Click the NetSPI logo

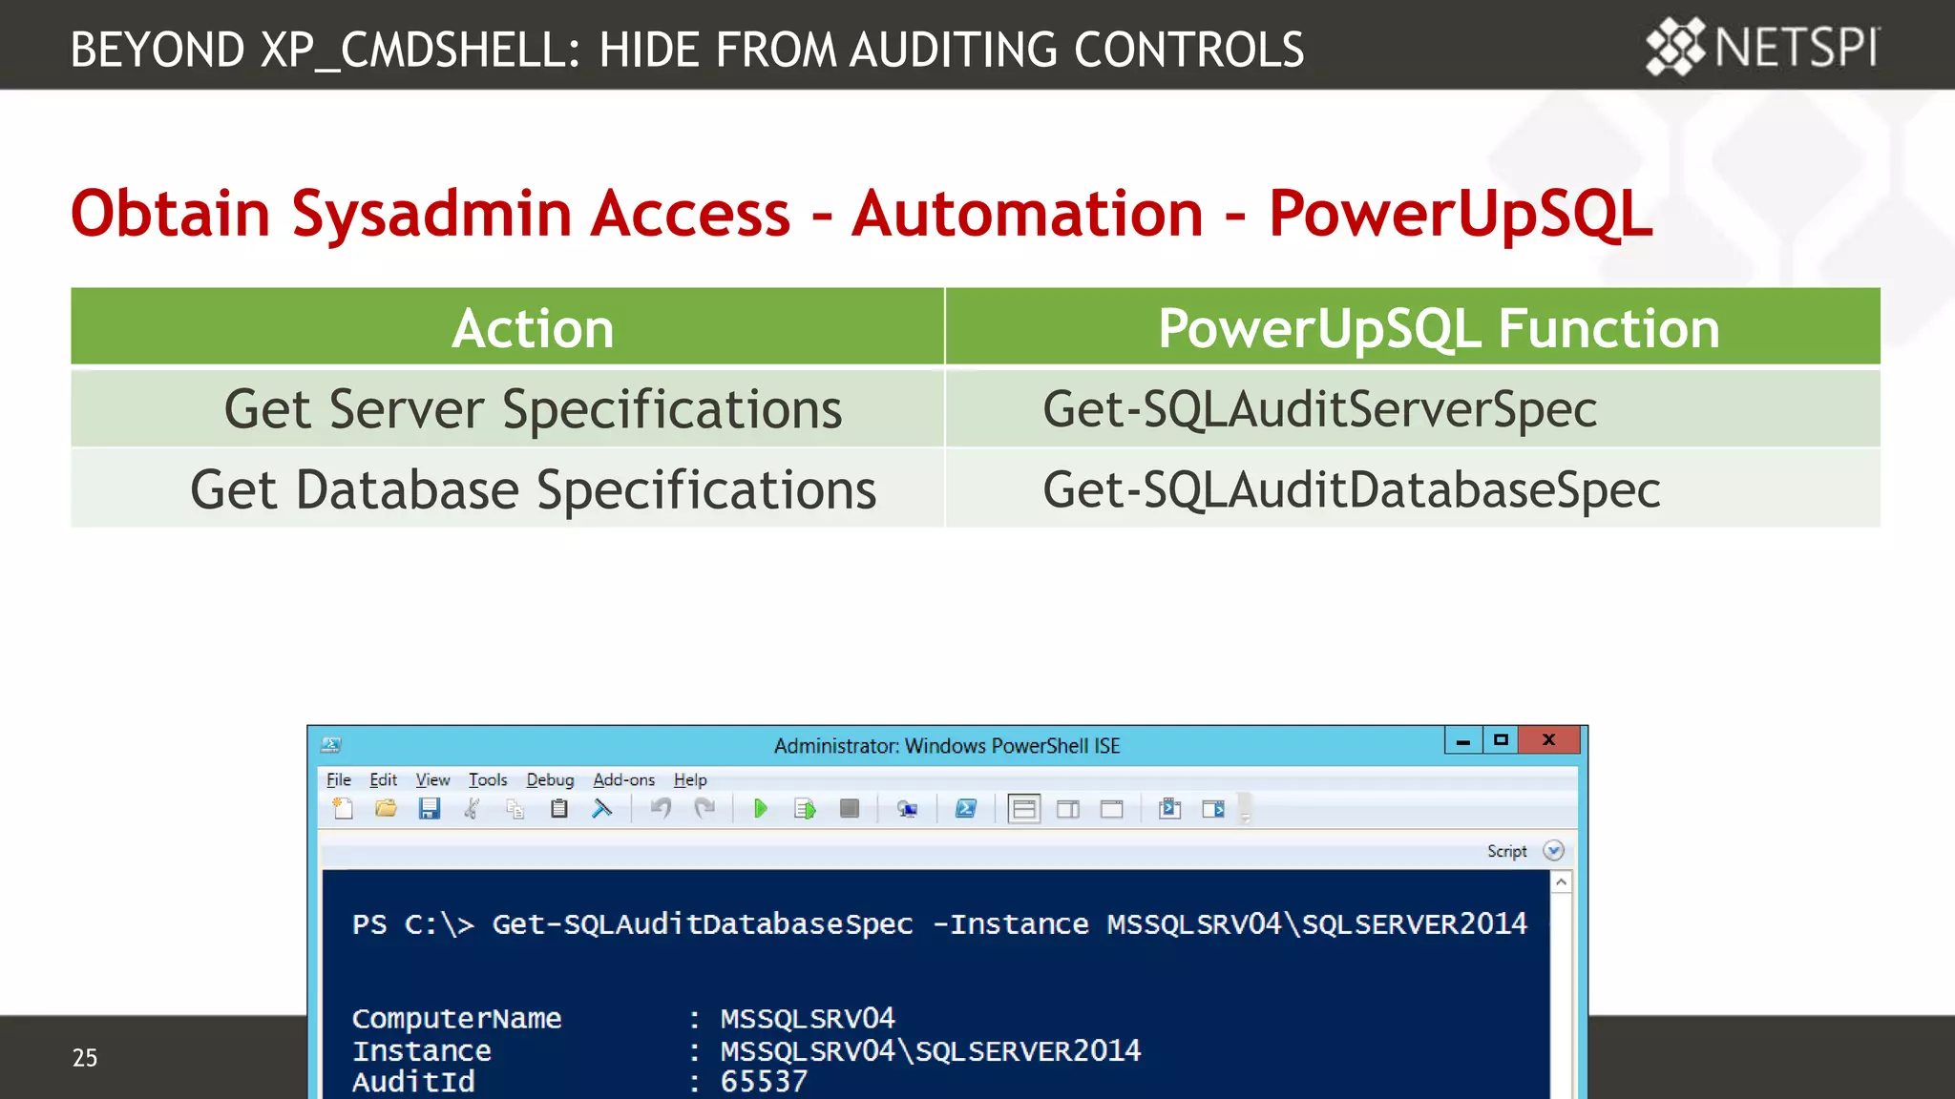click(1762, 46)
